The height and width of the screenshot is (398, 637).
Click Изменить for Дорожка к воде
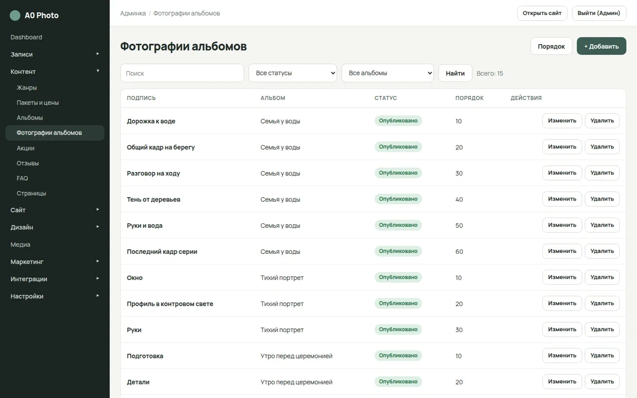[562, 121]
